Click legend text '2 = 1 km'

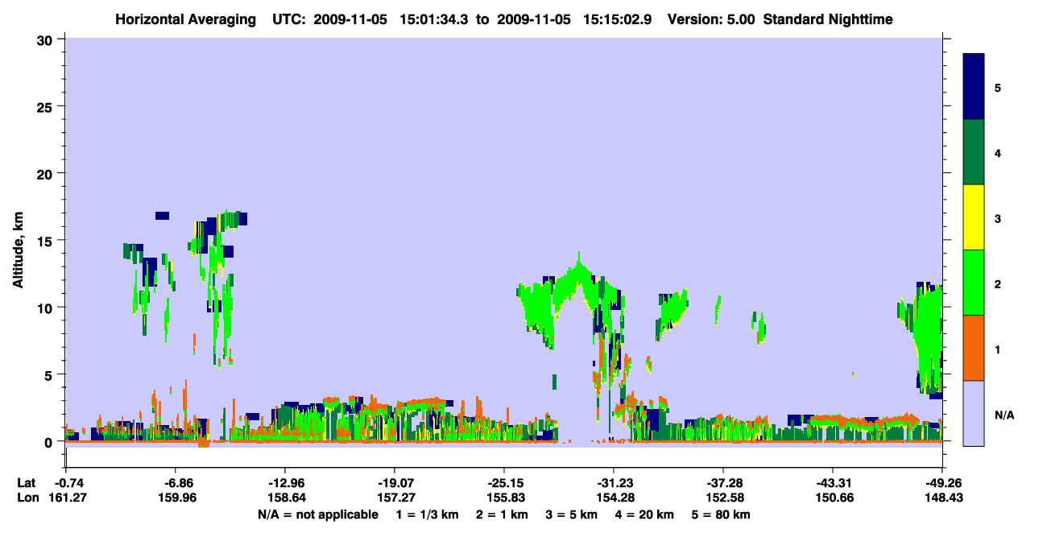[x=502, y=514]
